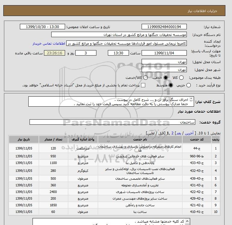
Task: Click the remaining time field 23:26:16
Action: pos(55,53)
